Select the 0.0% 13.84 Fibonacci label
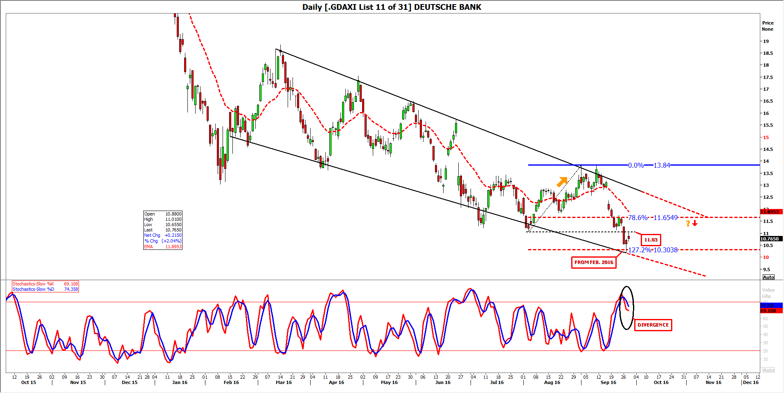 click(649, 165)
